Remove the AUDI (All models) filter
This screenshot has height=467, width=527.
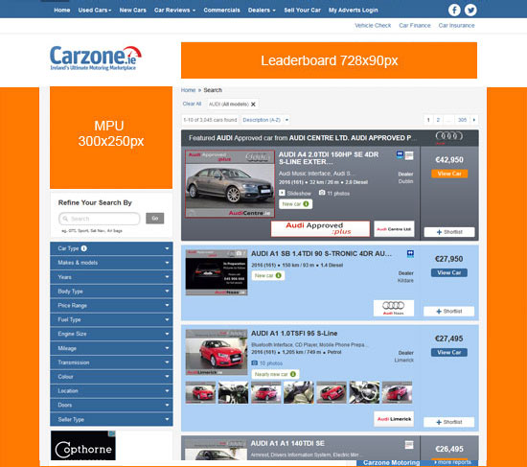(x=253, y=105)
